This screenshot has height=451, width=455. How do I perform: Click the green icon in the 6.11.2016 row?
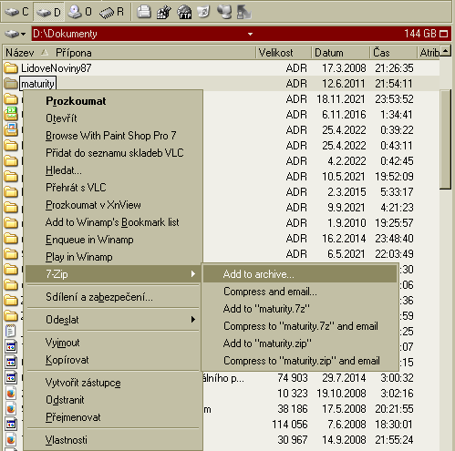pyautogui.click(x=11, y=114)
